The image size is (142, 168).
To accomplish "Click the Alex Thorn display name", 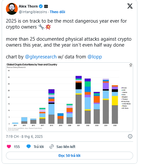I will [28, 6].
